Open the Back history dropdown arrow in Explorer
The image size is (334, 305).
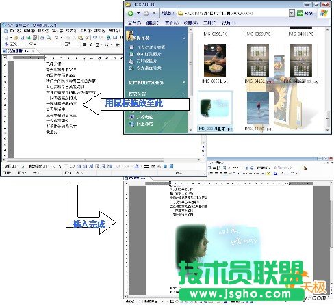138,13
